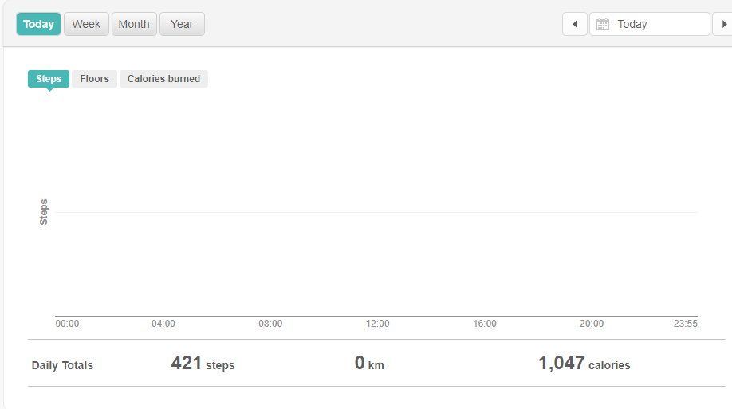Viewport: 732px width, 409px height.
Task: Click the next day arrow icon
Action: (724, 24)
